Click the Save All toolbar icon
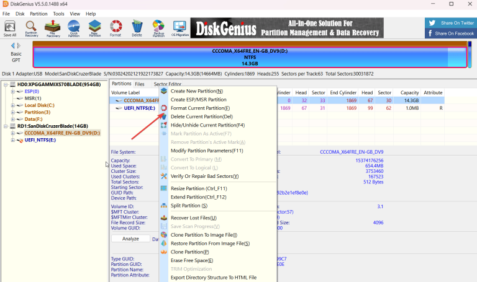Image resolution: width=477 pixels, height=282 pixels. click(x=10, y=29)
